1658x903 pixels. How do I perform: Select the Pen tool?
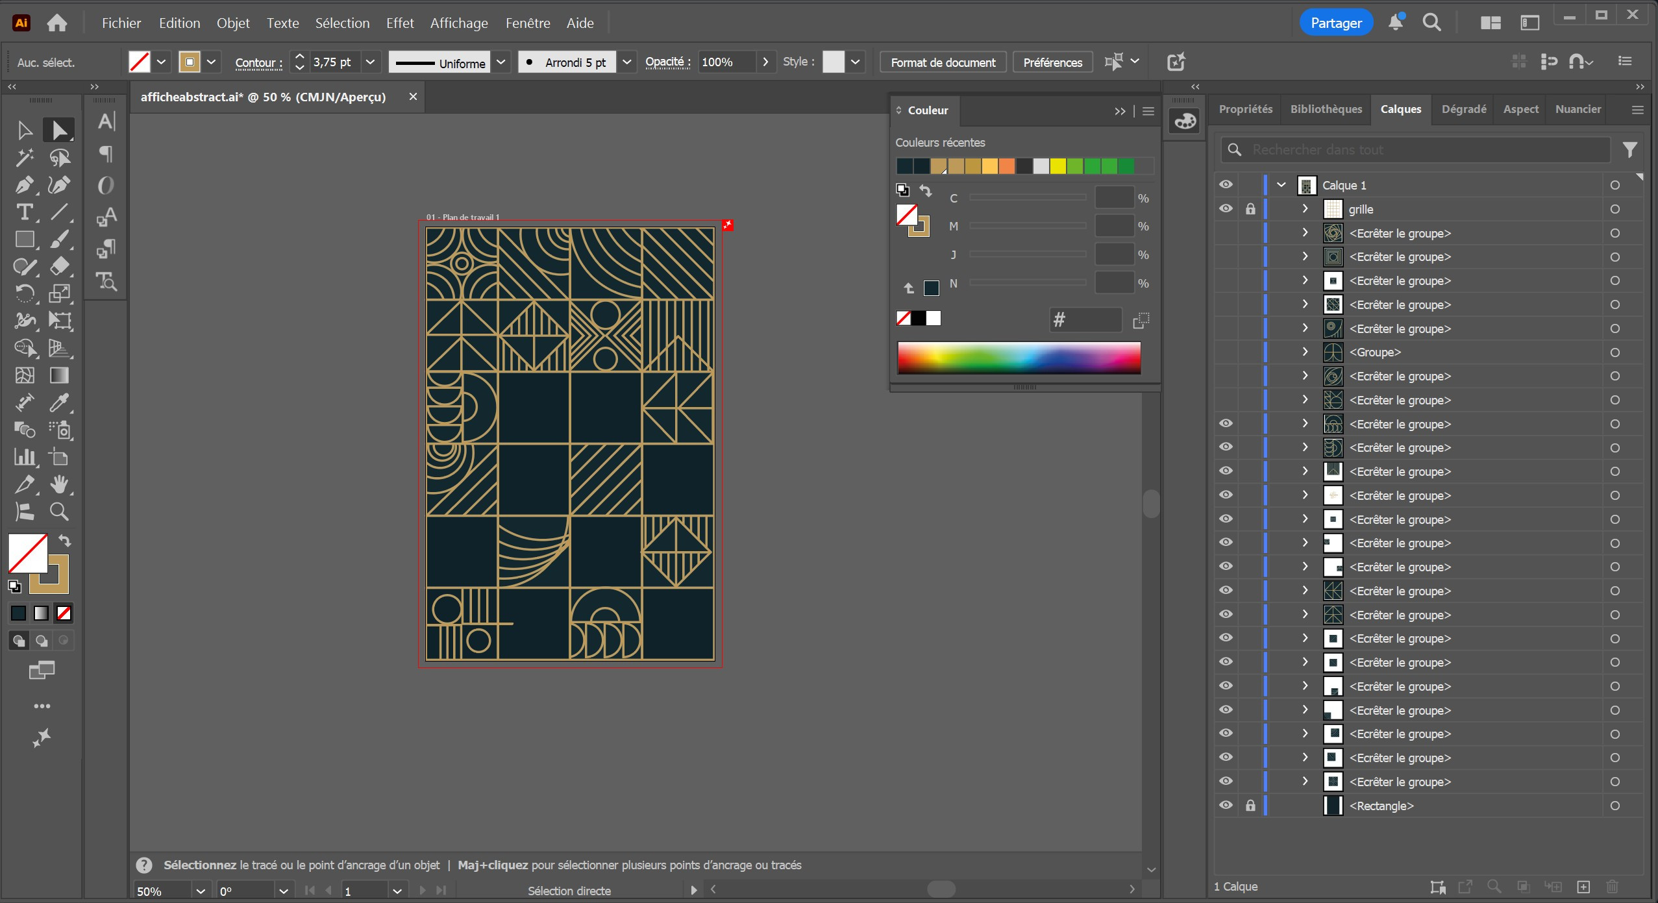(x=25, y=185)
